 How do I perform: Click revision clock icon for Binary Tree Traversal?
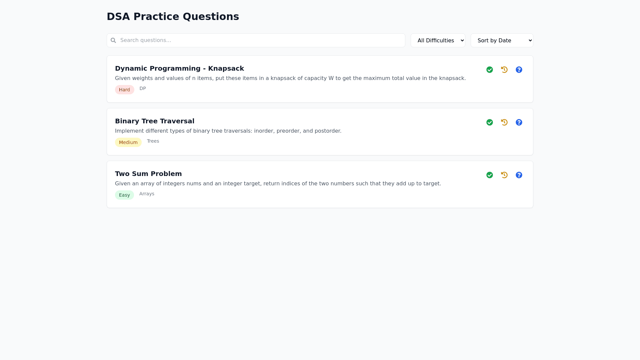(504, 122)
